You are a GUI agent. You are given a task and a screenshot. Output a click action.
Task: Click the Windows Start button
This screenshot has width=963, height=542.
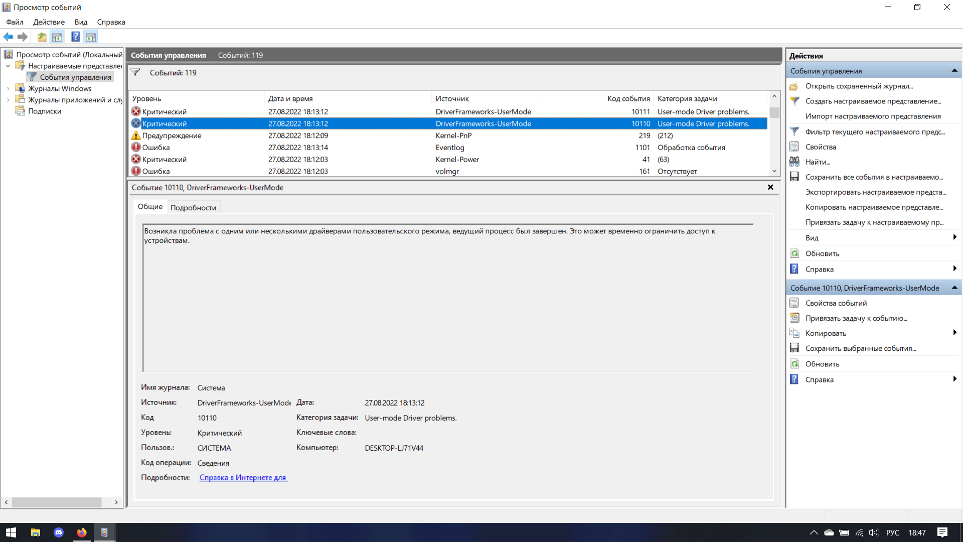(x=11, y=532)
